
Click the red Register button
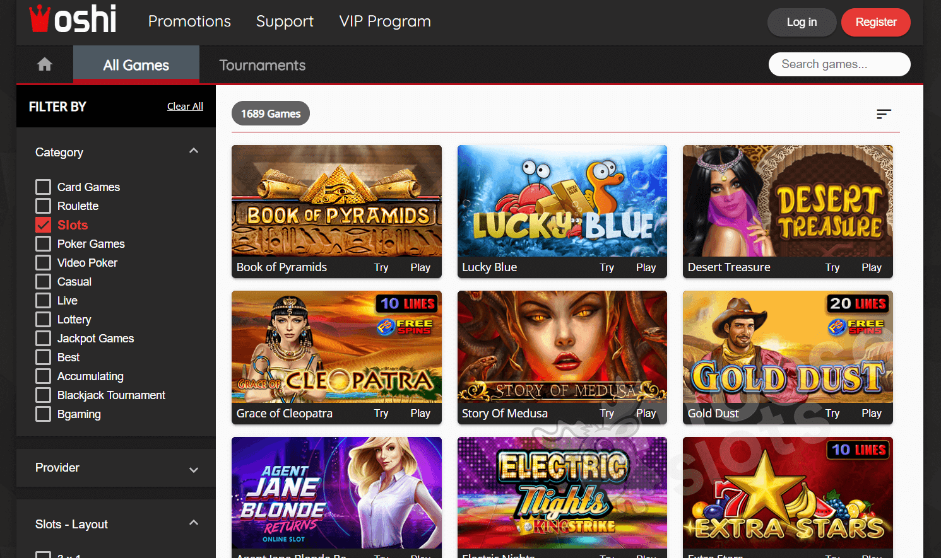click(x=876, y=22)
